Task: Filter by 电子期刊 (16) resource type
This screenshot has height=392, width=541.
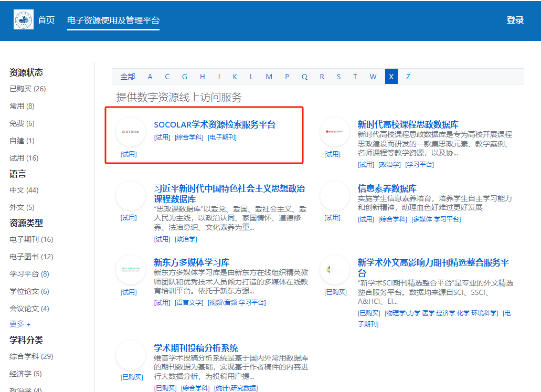Action: (31, 239)
